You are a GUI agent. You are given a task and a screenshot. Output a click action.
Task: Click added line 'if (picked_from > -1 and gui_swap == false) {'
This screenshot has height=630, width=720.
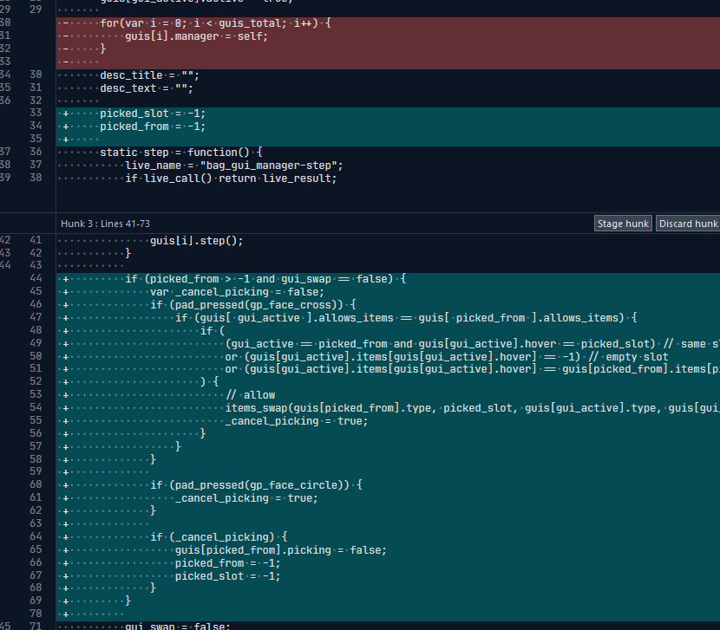pos(265,279)
